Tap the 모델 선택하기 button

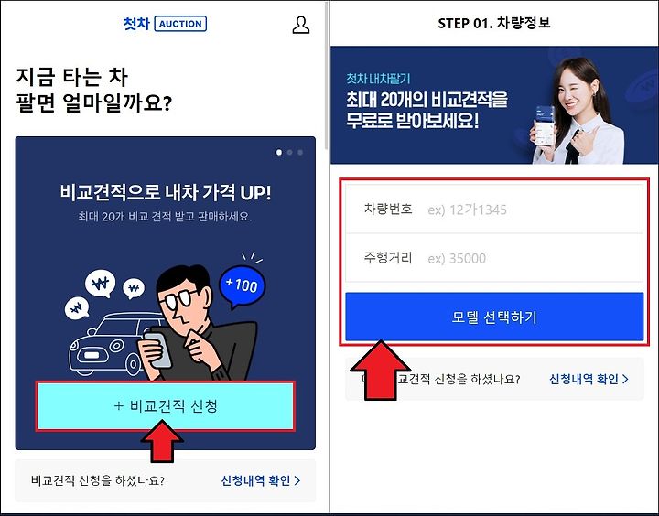(494, 317)
